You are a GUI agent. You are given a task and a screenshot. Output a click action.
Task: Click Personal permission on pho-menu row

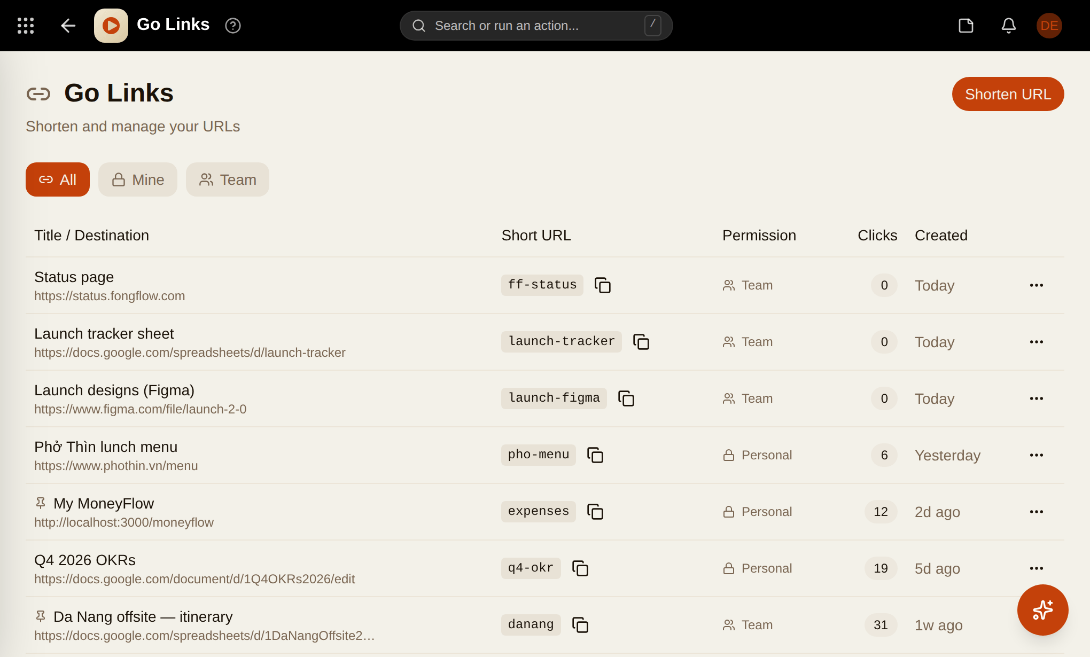point(757,455)
